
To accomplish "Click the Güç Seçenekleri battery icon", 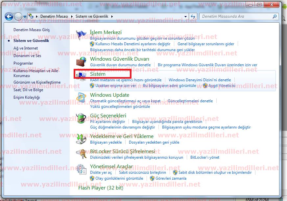I will (x=81, y=118).
